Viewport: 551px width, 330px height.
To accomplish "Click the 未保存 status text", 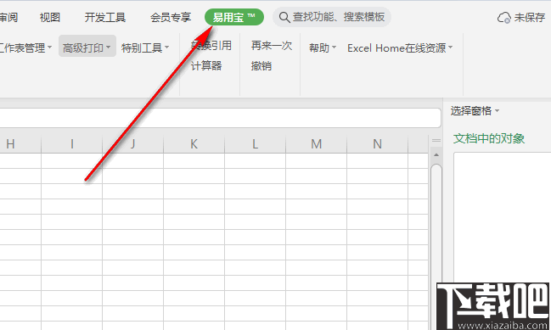I will [530, 18].
